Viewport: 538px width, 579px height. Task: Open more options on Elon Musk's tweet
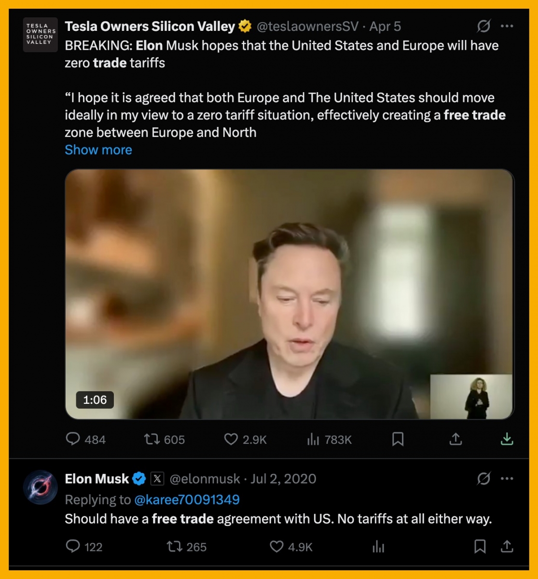click(507, 479)
